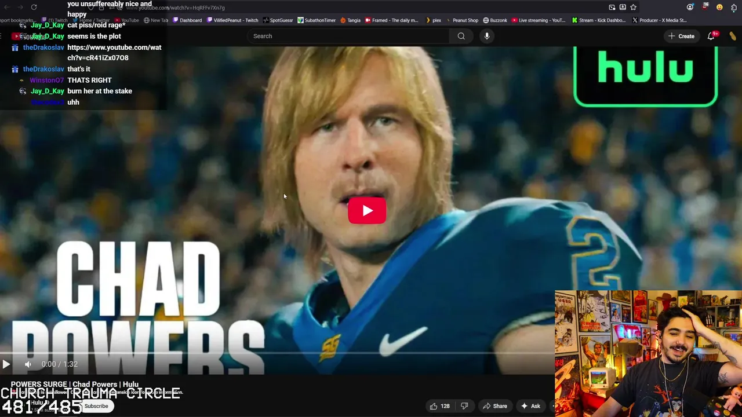Bookmark this page with the star icon
The image size is (742, 417).
tap(633, 8)
